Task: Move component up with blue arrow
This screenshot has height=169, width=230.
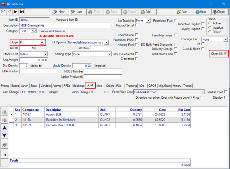Action: (x=5, y=127)
